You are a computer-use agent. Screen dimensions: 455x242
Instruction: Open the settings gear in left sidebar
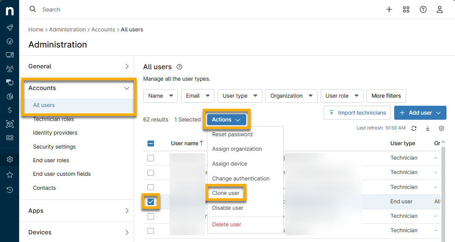[x=9, y=159]
